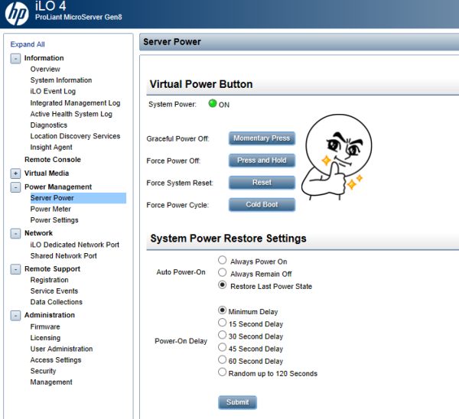Open Active Health System Log
459x419 pixels.
(71, 114)
